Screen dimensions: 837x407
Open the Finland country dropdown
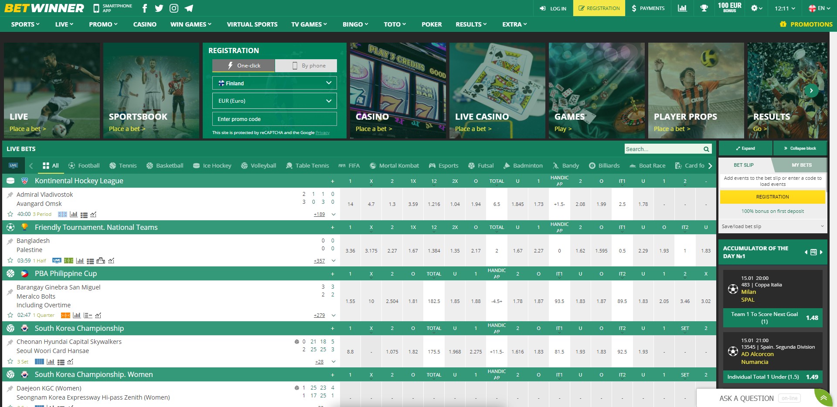[275, 83]
